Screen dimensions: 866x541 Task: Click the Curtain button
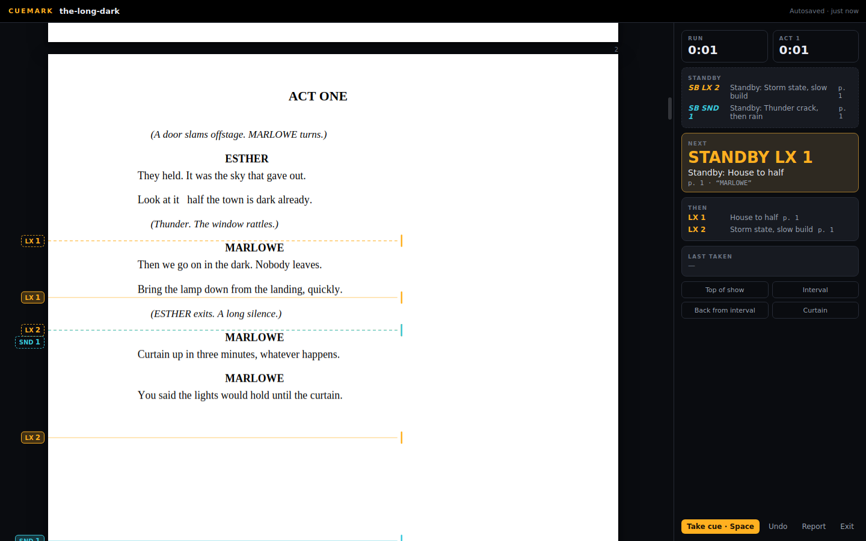coord(815,310)
